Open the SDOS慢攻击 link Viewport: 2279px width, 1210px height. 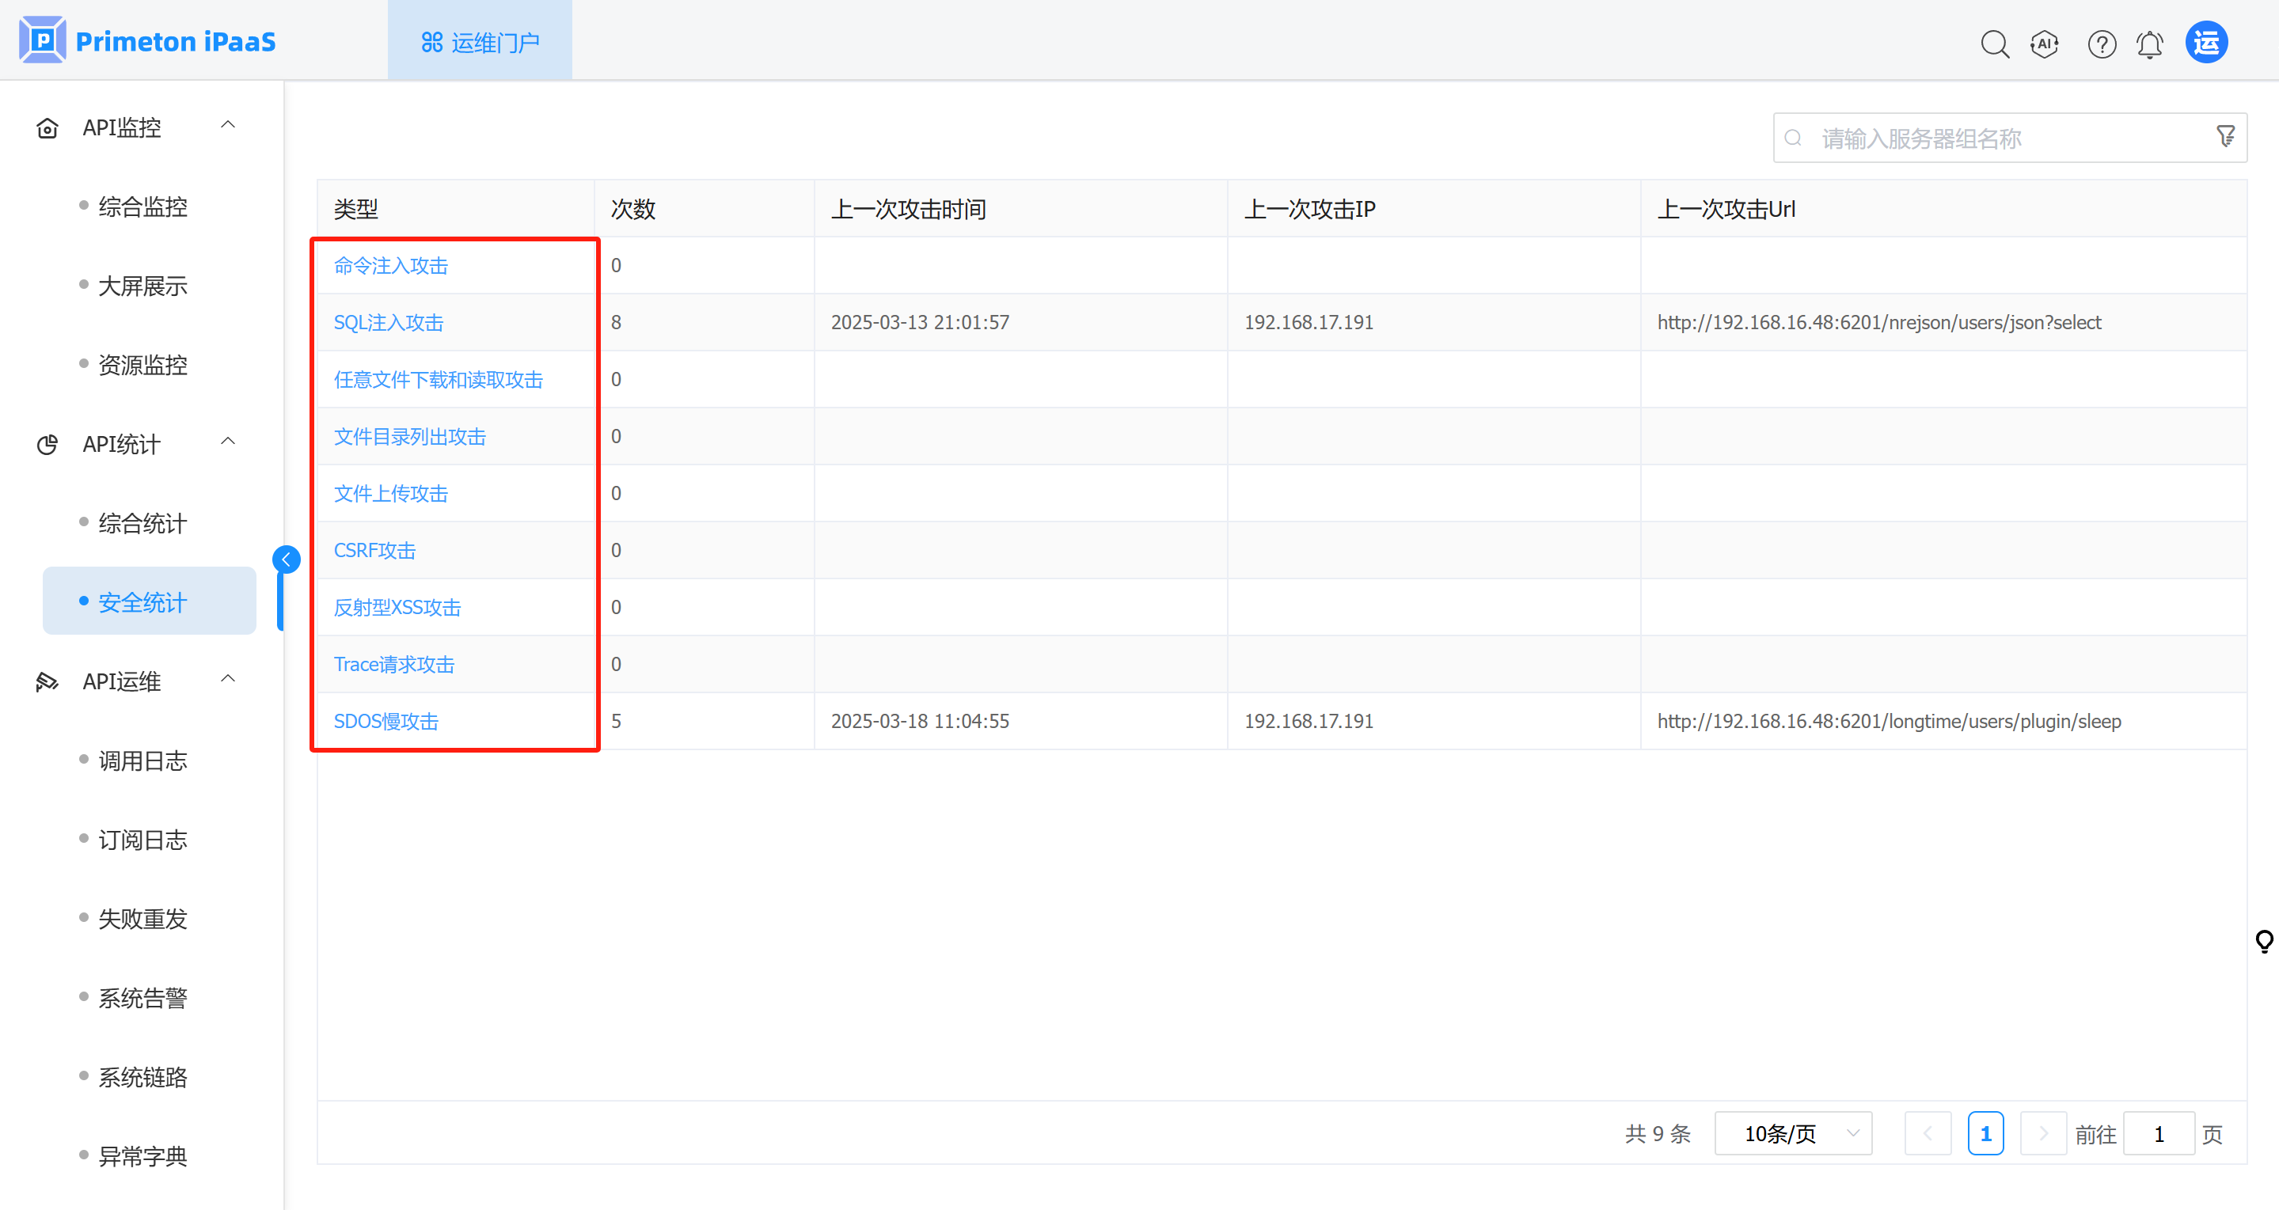[x=386, y=721]
